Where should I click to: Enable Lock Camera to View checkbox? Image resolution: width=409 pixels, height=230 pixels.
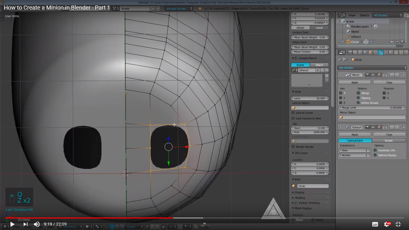(x=293, y=118)
